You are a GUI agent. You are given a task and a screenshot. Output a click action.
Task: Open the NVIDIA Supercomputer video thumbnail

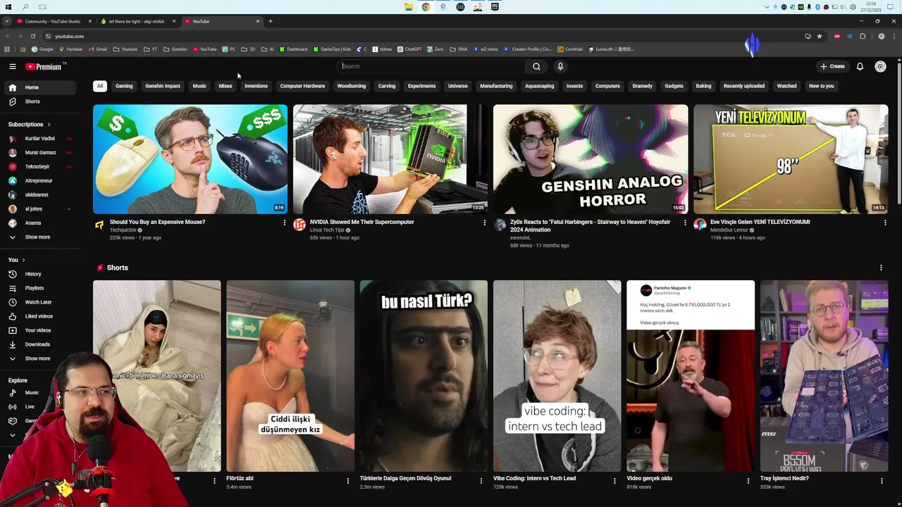[390, 159]
